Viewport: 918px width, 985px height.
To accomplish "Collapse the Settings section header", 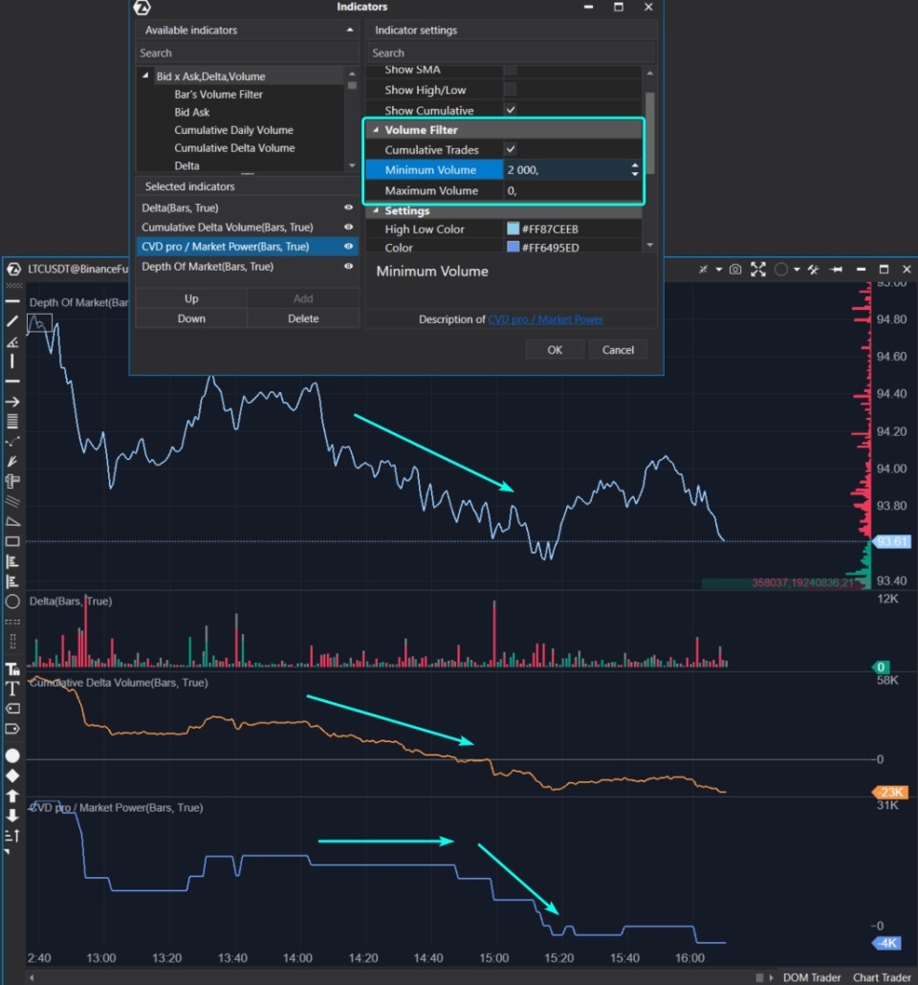I will tap(376, 209).
